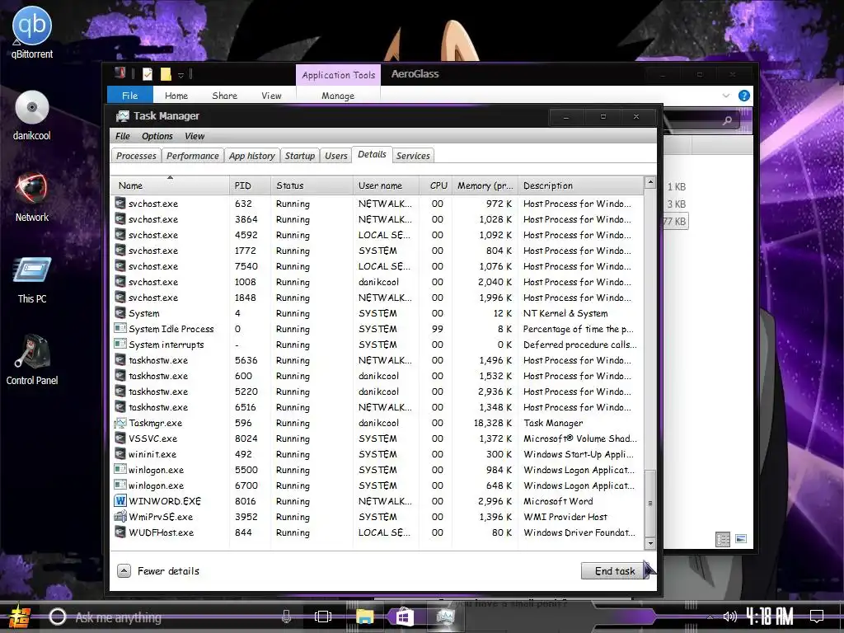The height and width of the screenshot is (633, 844).
Task: Open the Action Center notification icon
Action: [817, 617]
